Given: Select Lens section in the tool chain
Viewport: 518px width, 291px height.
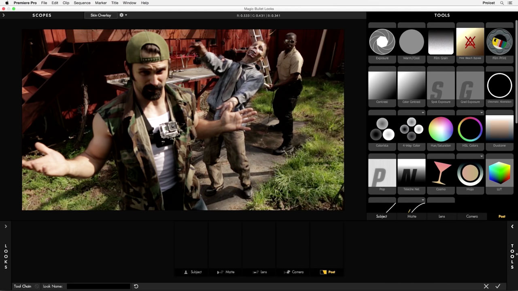Looking at the screenshot, I should (259, 272).
